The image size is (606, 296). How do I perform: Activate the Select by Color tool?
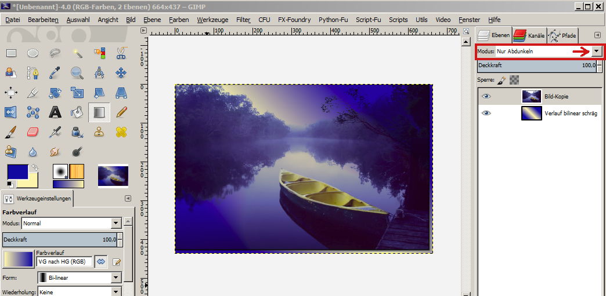[99, 53]
